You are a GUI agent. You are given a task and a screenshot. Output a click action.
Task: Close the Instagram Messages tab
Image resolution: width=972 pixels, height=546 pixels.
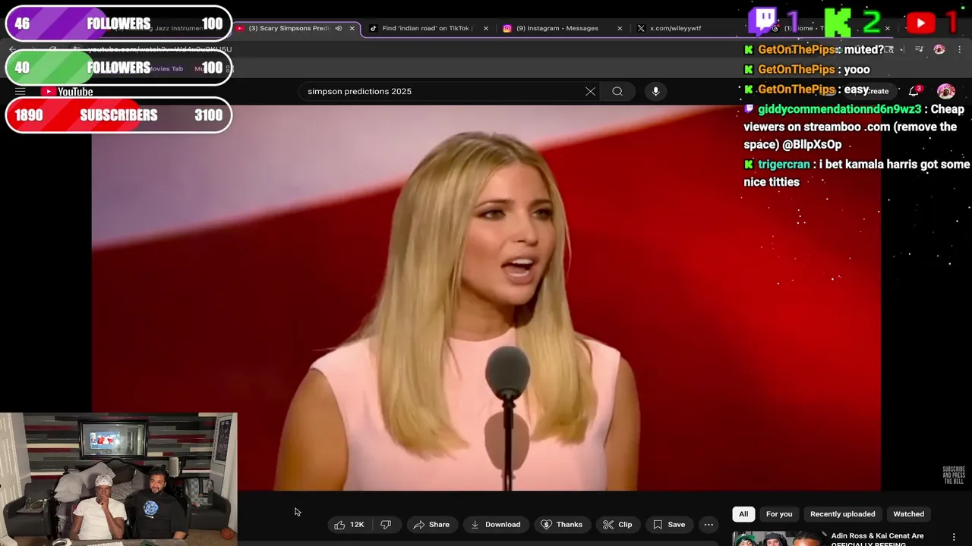point(620,28)
